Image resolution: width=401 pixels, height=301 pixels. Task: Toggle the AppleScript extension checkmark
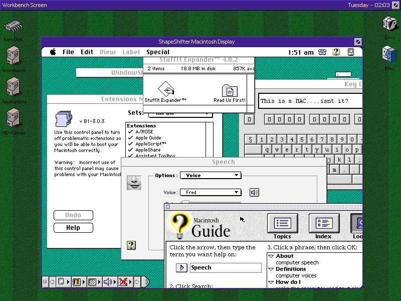[x=130, y=144]
